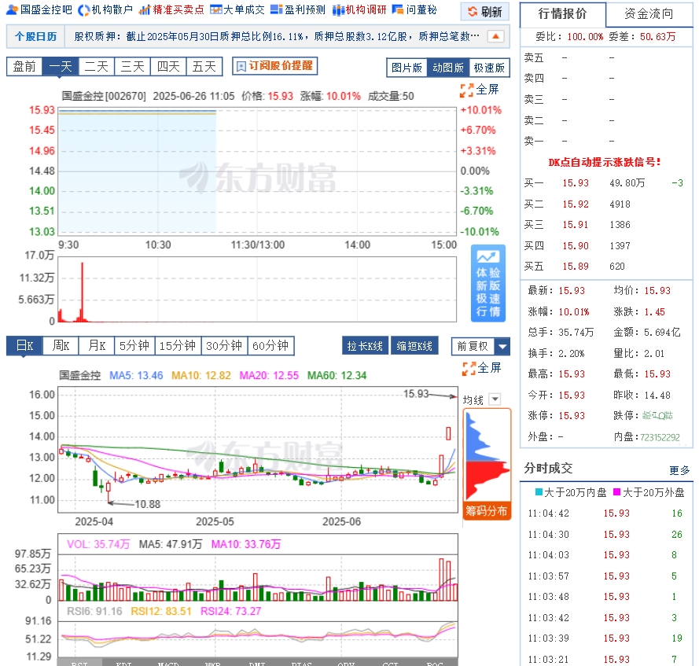Select 30分钟 K-line period

[224, 346]
